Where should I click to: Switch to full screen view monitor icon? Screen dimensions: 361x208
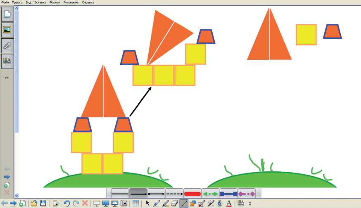tap(106, 203)
